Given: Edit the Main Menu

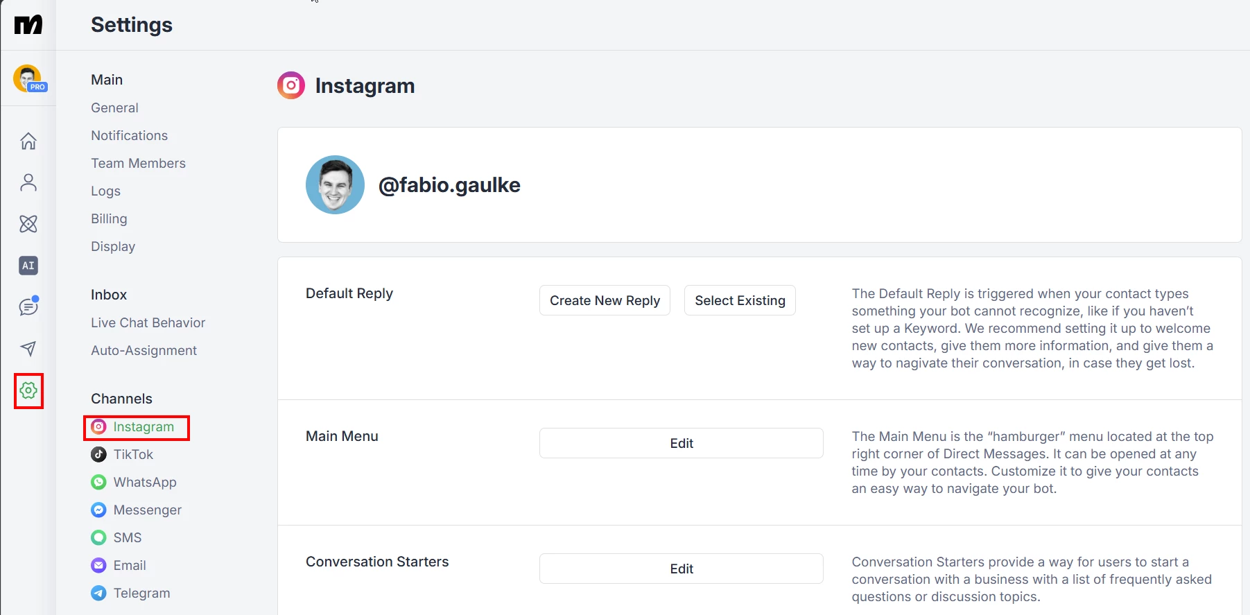Looking at the screenshot, I should coord(681,443).
